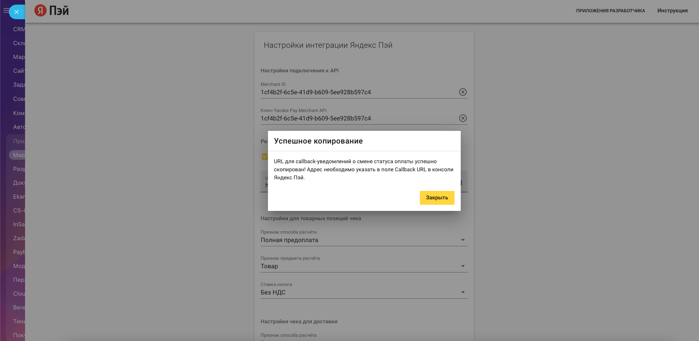Select the Payb sidebar entry
This screenshot has width=699, height=341.
click(19, 252)
